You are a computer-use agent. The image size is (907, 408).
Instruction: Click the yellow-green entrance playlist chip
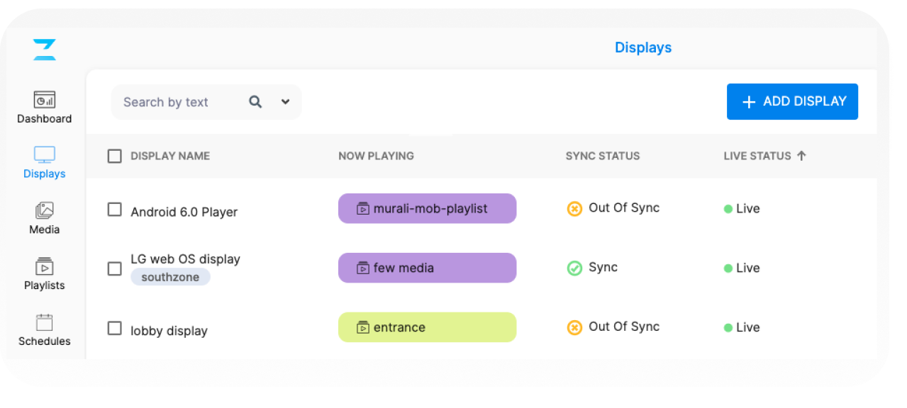pyautogui.click(x=427, y=327)
